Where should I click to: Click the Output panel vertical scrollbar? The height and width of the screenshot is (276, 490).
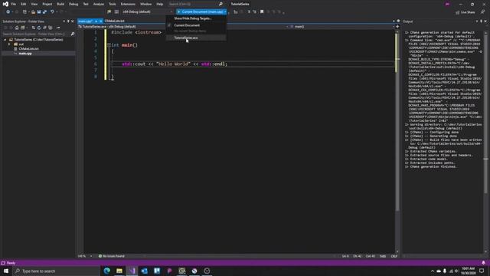click(485, 141)
